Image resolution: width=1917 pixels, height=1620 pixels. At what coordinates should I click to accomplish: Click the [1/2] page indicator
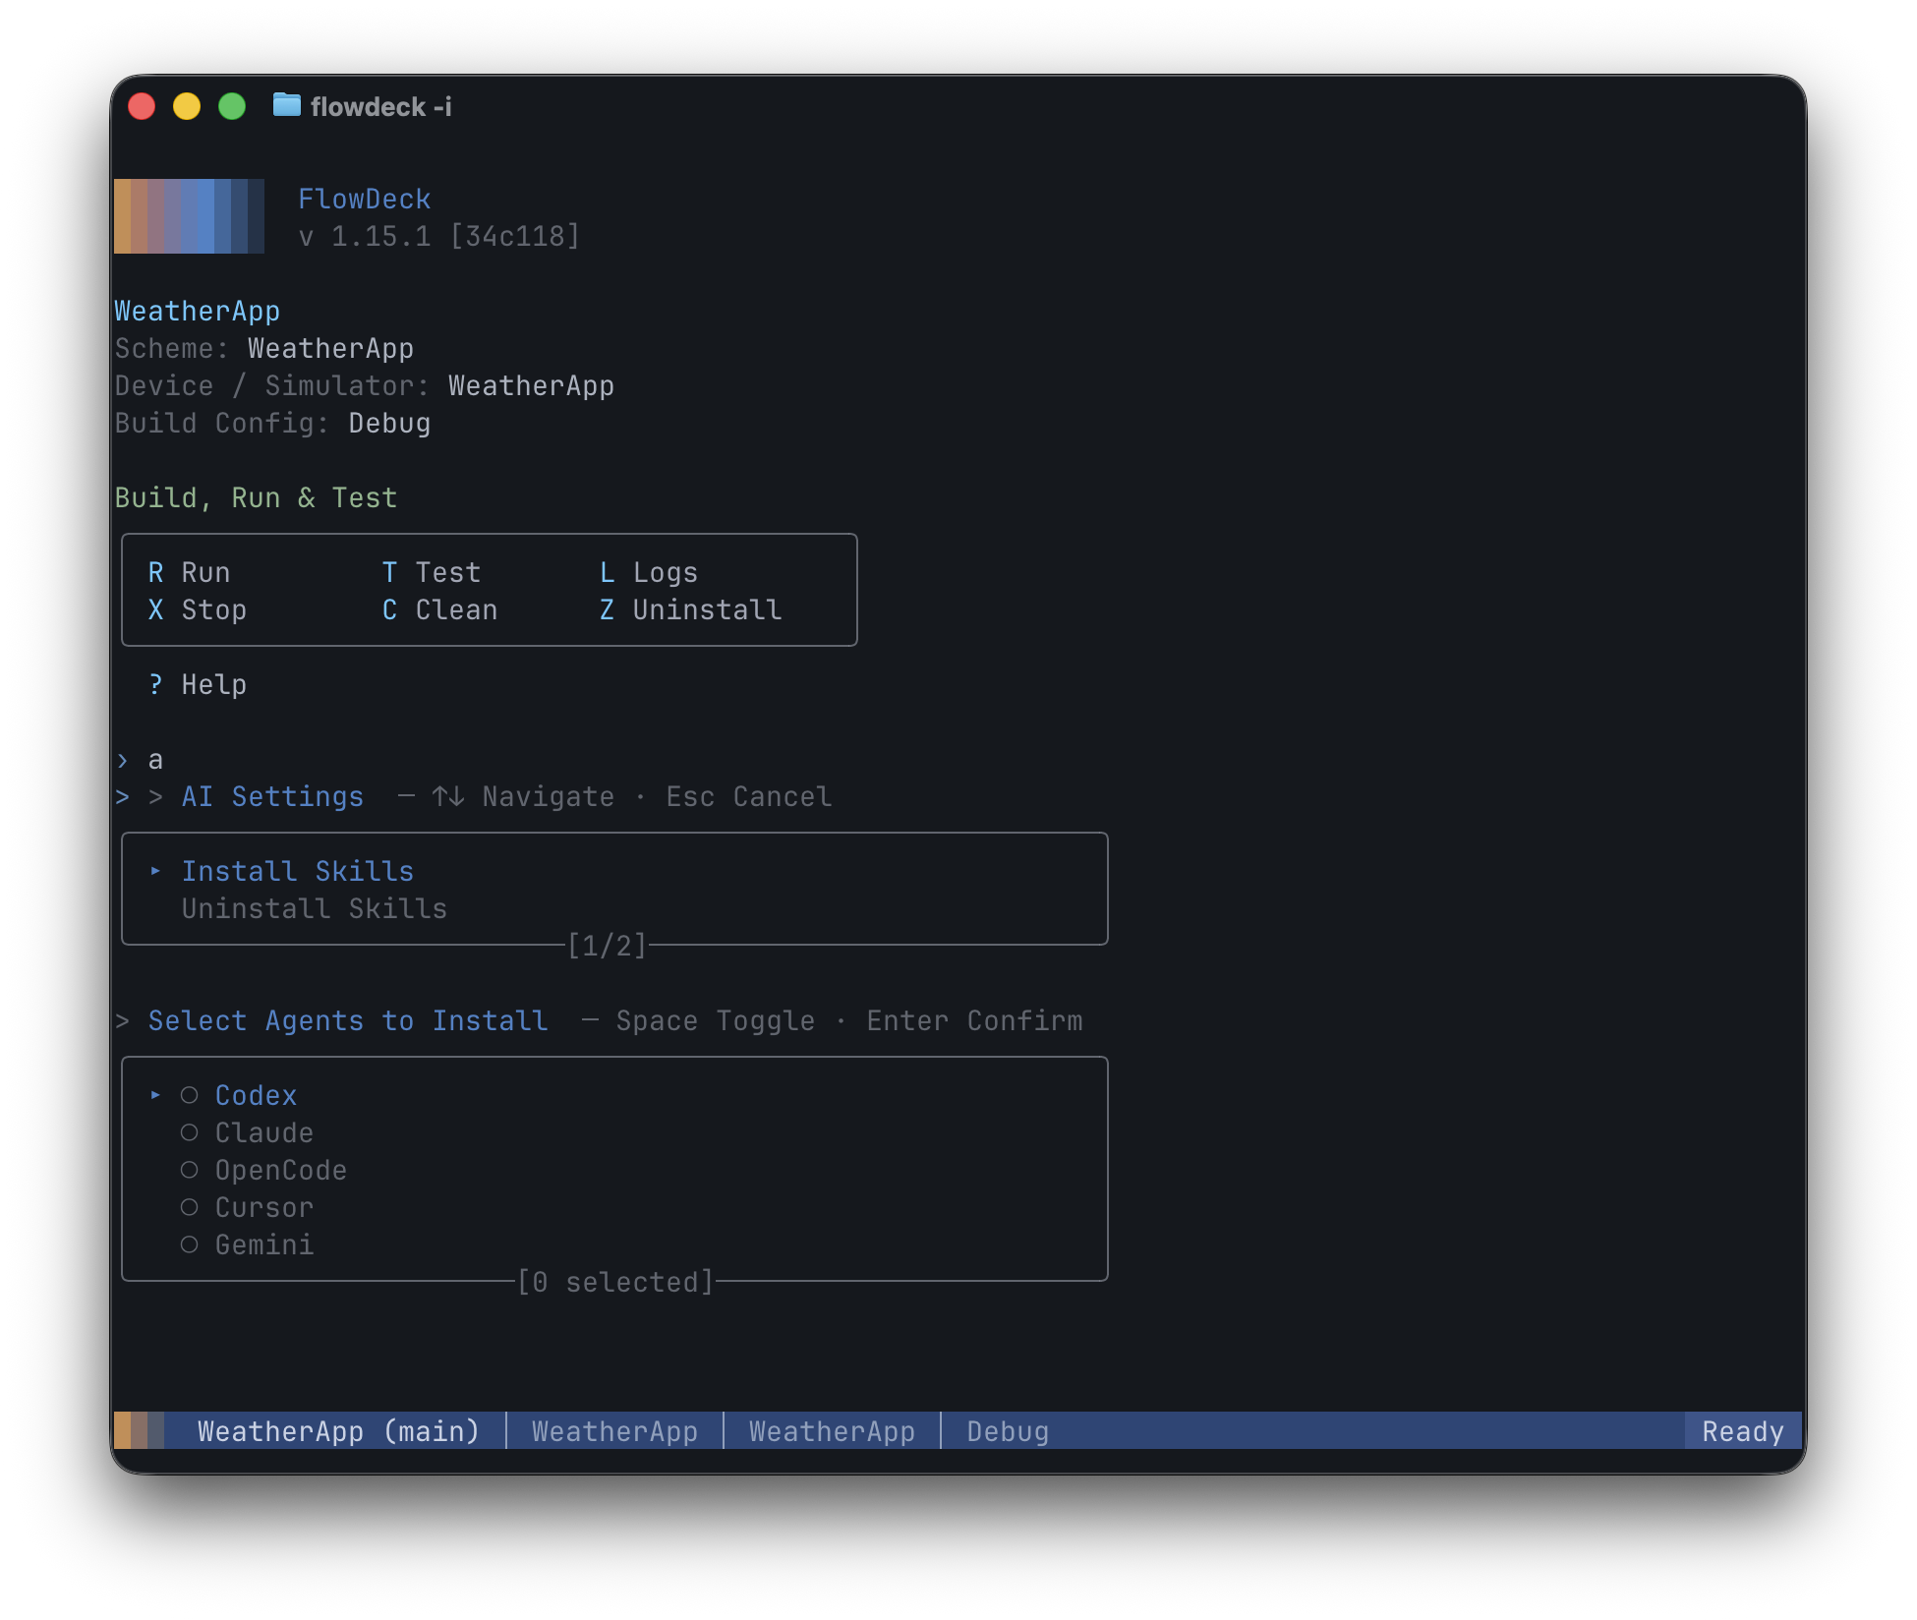[608, 946]
